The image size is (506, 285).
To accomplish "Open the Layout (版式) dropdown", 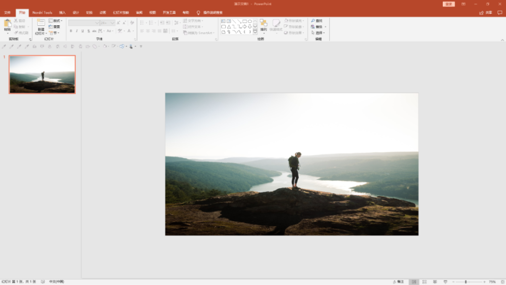I will pos(56,21).
